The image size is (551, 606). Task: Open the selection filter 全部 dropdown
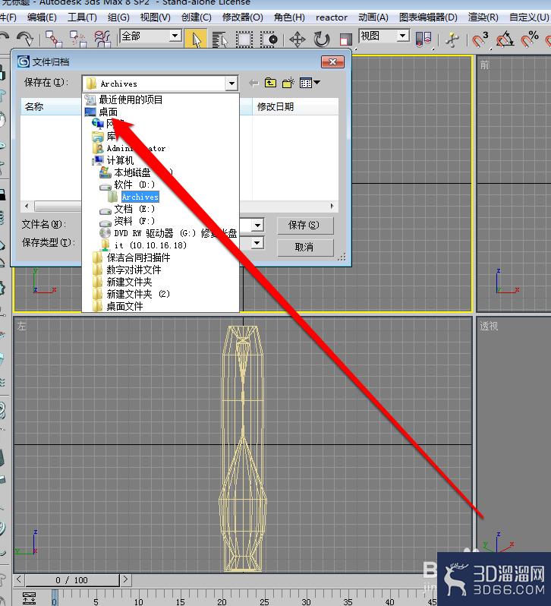pyautogui.click(x=175, y=36)
